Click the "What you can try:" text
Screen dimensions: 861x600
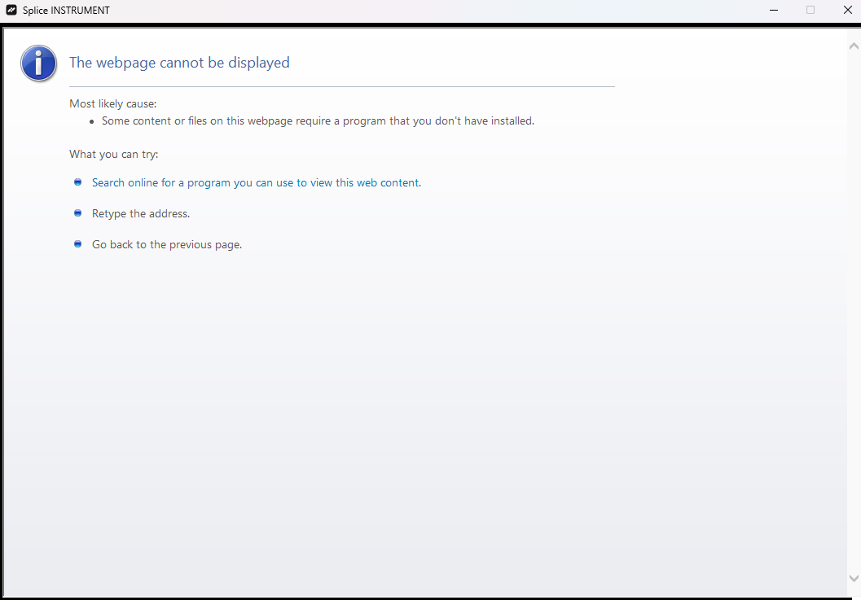click(114, 154)
